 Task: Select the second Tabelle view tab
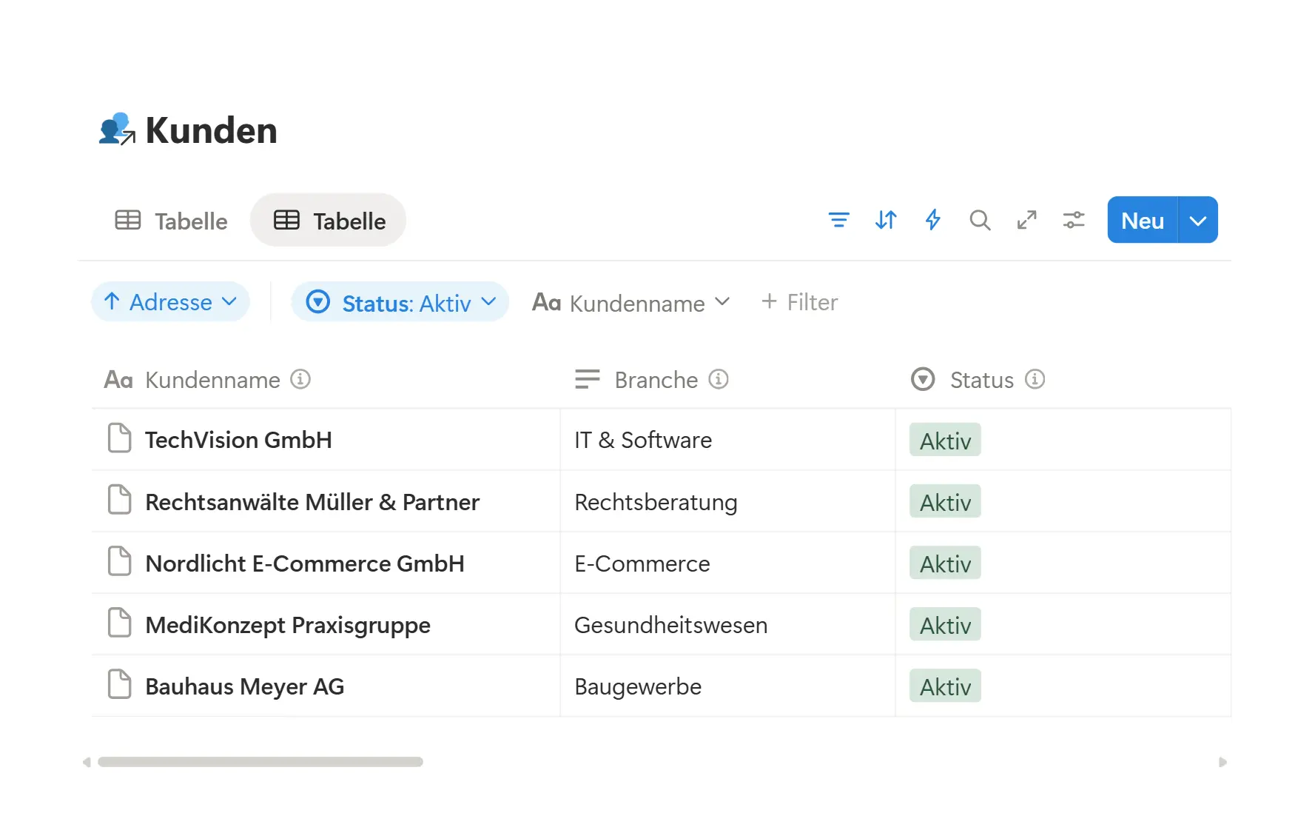pos(328,220)
